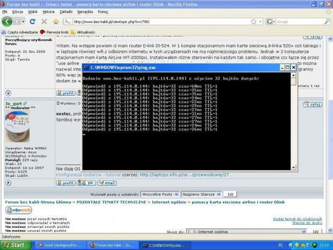This screenshot has height=250, width=333.
Task: Switch to hosst taskbar window
Action: [60, 245]
